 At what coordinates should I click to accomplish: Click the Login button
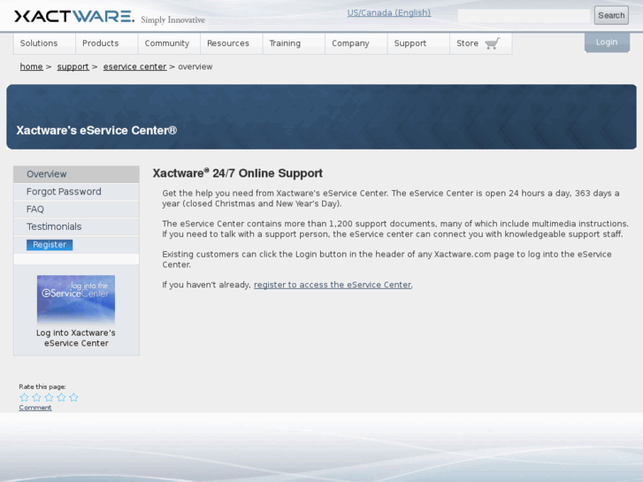tap(607, 42)
